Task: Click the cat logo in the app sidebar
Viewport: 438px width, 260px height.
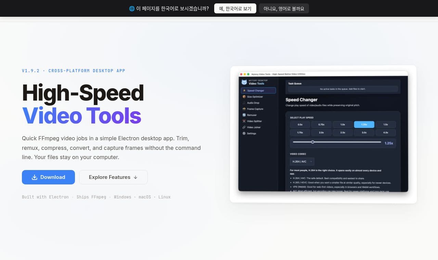Action: point(244,82)
